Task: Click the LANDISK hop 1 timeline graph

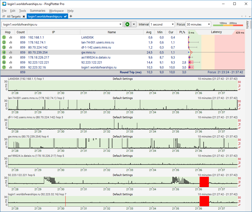Action: tap(123, 85)
